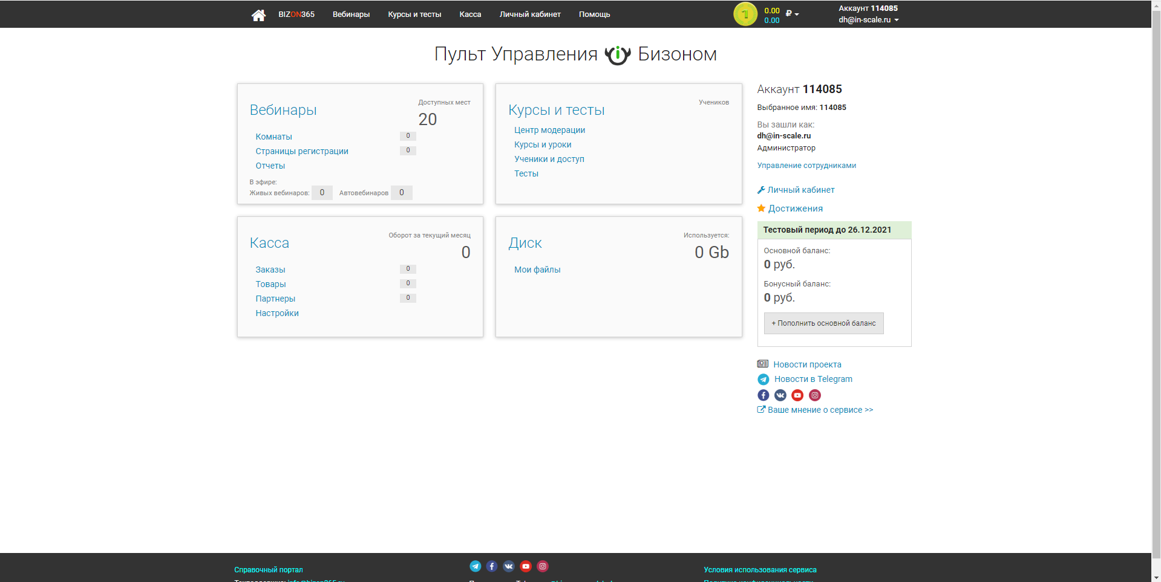Open Ваше мнение о сервисе link
Viewport: 1161px width, 582px height.
(815, 410)
